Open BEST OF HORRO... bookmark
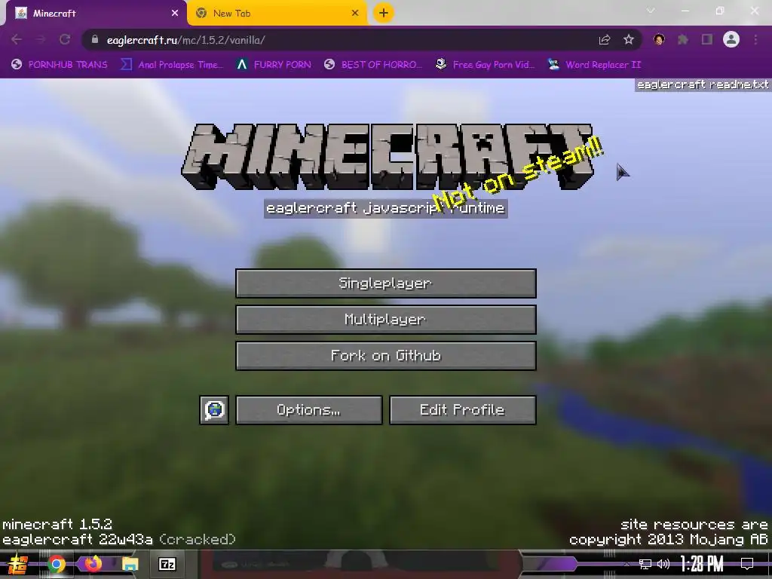772x579 pixels. click(x=373, y=65)
